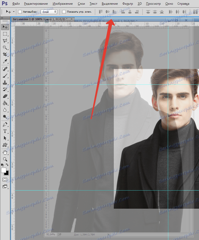Open the Текст menu
Screen dimensions: 199x240
(x=93, y=4)
